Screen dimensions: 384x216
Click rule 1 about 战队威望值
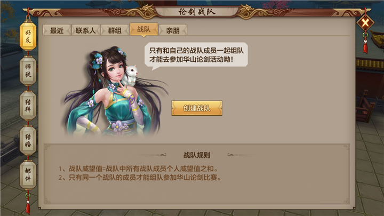[x=138, y=169]
